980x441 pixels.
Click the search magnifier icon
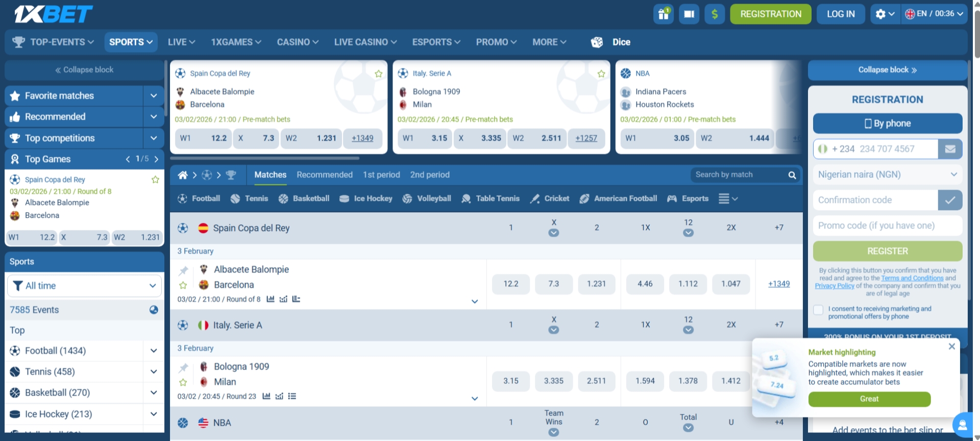coord(792,175)
